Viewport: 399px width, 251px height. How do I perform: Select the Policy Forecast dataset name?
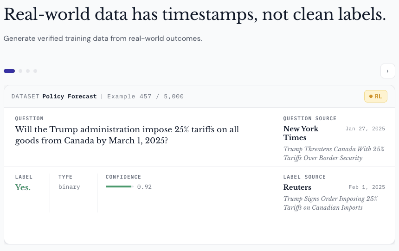pos(70,97)
